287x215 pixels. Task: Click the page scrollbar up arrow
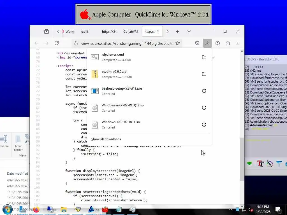242,52
